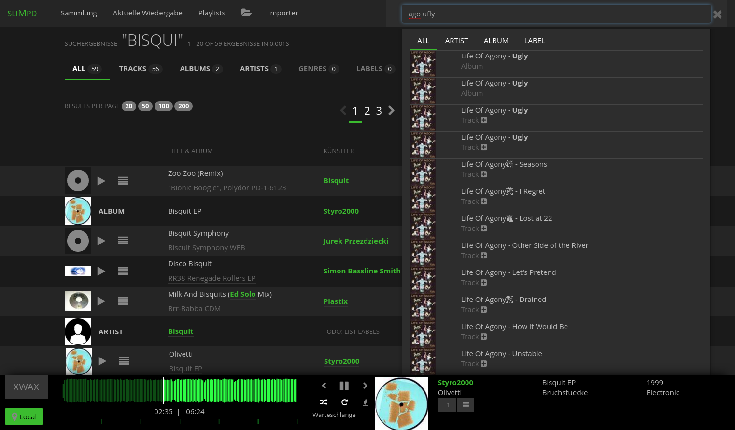Switch to the Tracks results tab
Viewport: 735px width, 430px height.
(x=139, y=69)
